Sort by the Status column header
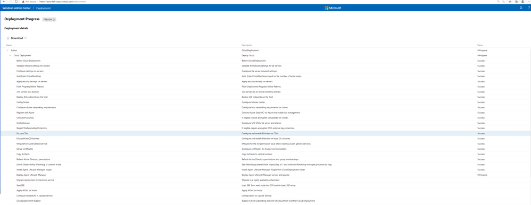531x205 pixels. click(x=480, y=45)
